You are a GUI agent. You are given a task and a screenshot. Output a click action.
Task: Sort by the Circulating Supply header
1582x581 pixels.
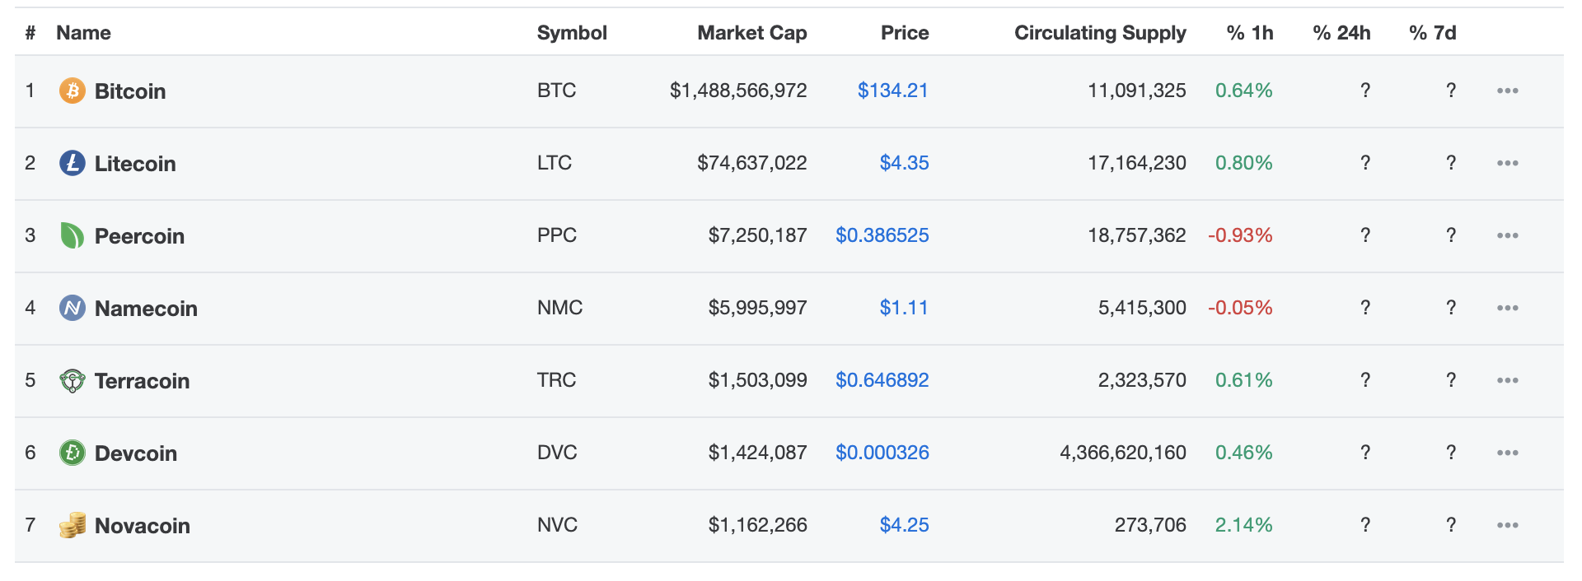(x=1100, y=33)
